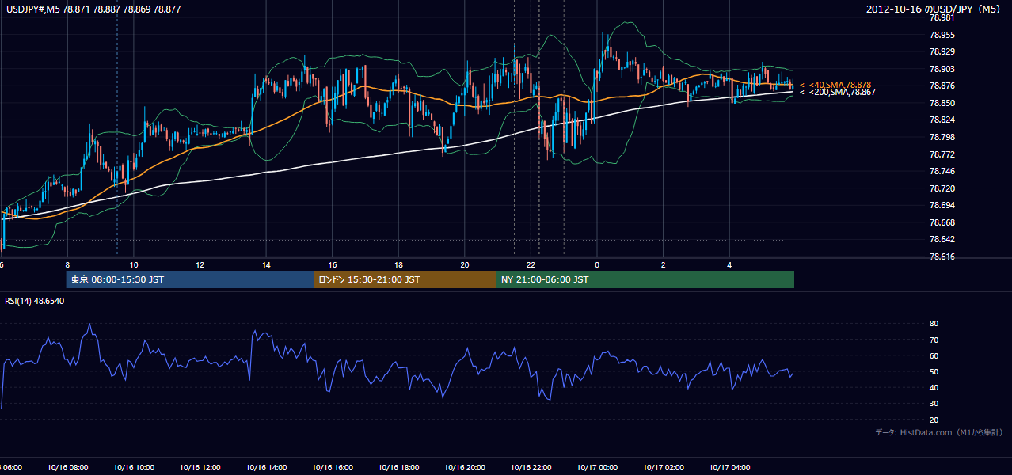Viewport: 1012px width, 475px height.
Task: Click the 40 SMA 78.878 orange label
Action: pyautogui.click(x=835, y=85)
